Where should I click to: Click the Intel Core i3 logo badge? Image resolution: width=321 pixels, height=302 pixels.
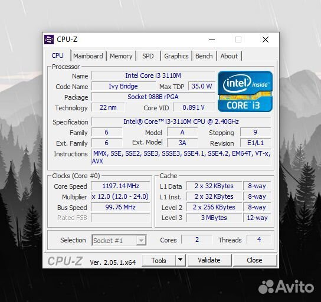coord(245,91)
